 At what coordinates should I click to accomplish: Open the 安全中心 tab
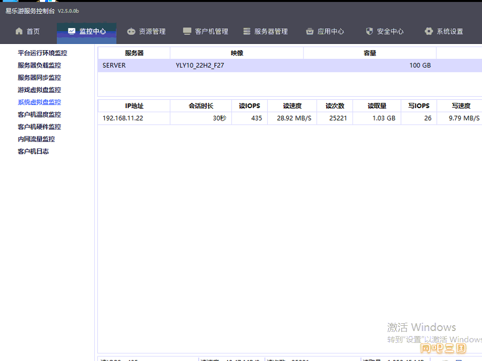[x=385, y=32]
